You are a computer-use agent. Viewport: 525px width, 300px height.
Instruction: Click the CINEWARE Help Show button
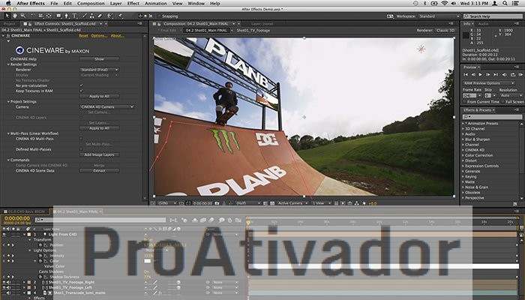pyautogui.click(x=100, y=59)
